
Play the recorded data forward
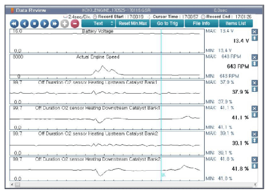click(x=45, y=23)
